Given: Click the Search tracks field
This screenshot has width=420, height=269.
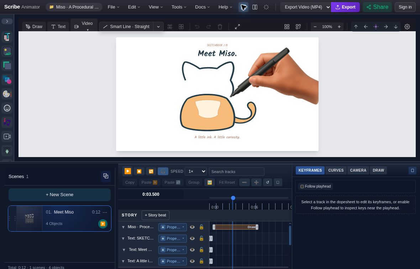Looking at the screenshot, I should tap(237, 172).
